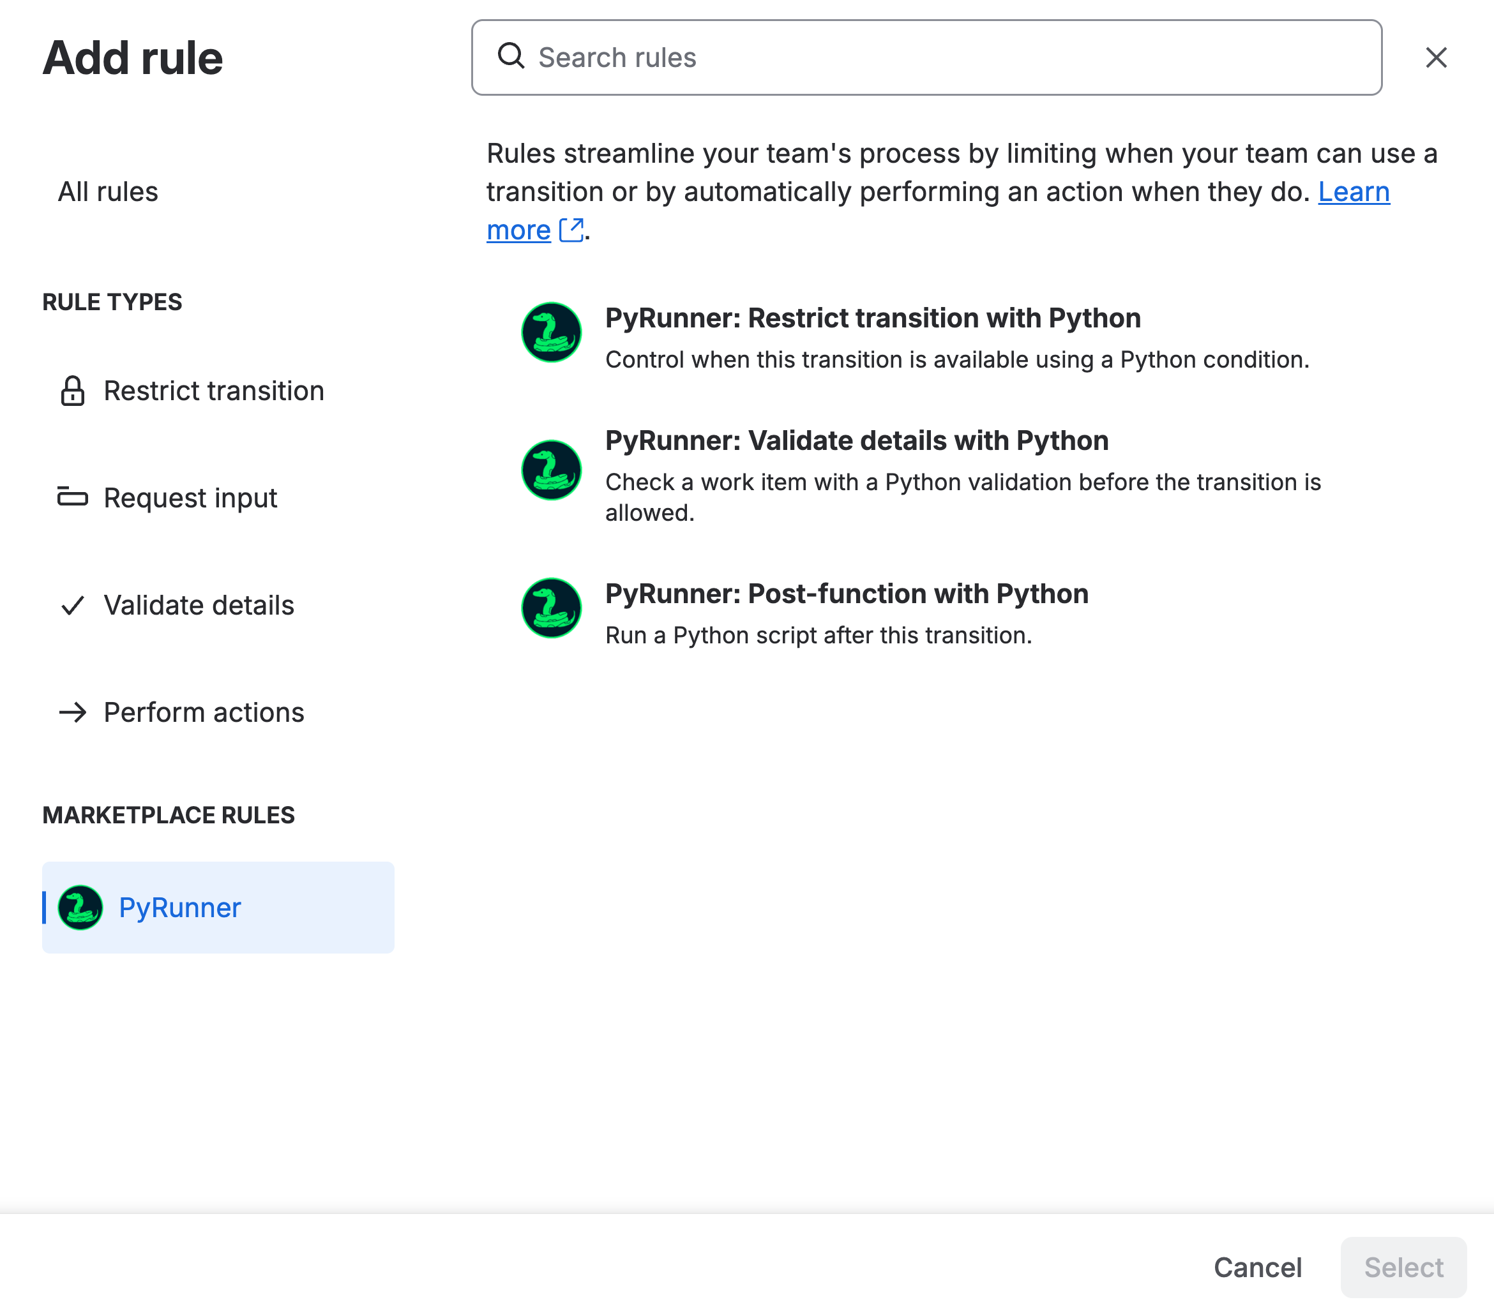Image resolution: width=1494 pixels, height=1302 pixels.
Task: Show All rules in sidebar
Action: click(107, 192)
